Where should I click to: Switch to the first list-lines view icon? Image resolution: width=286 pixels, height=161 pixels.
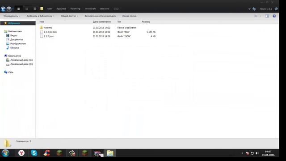click(18, 9)
